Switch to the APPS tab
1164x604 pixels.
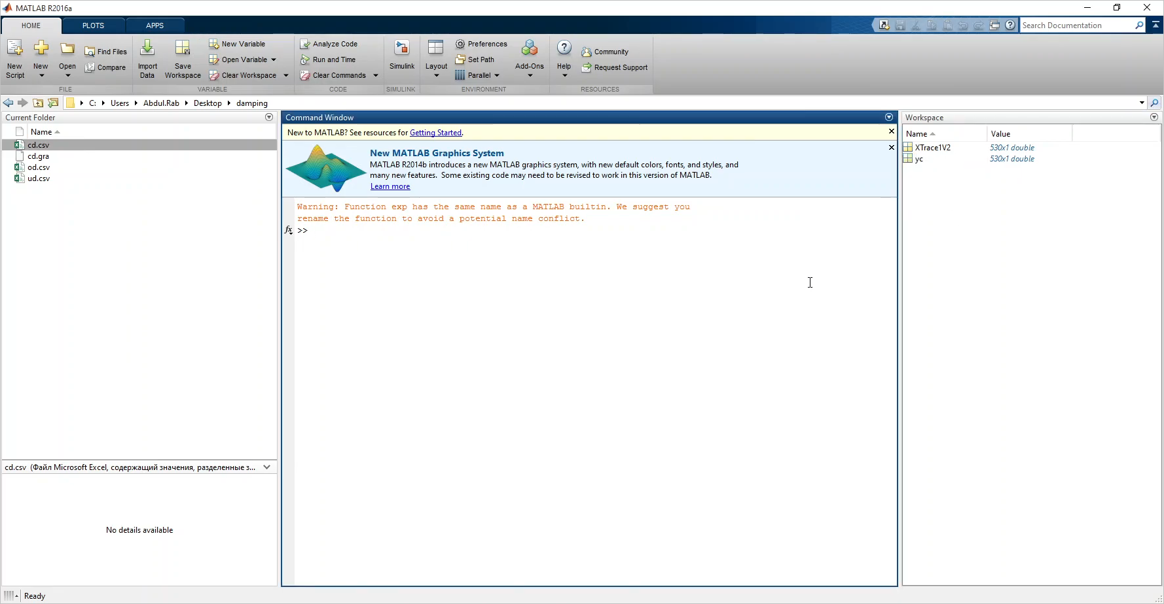point(155,25)
